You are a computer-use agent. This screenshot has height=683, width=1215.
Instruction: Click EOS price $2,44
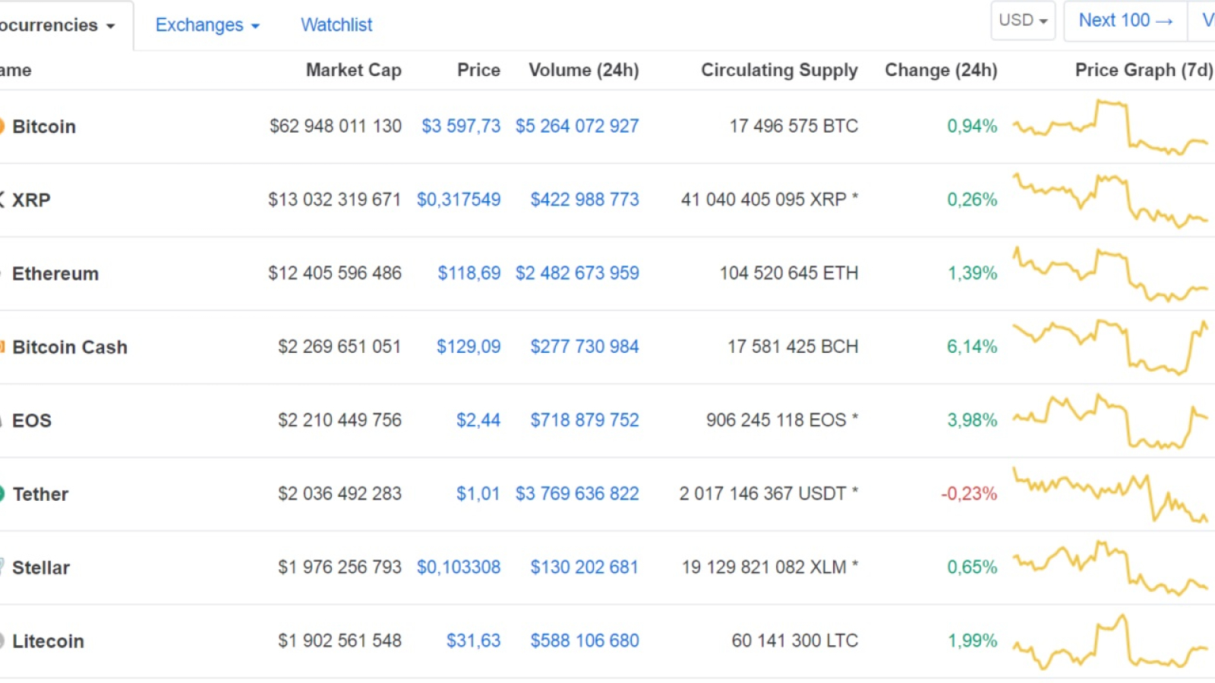coord(478,420)
